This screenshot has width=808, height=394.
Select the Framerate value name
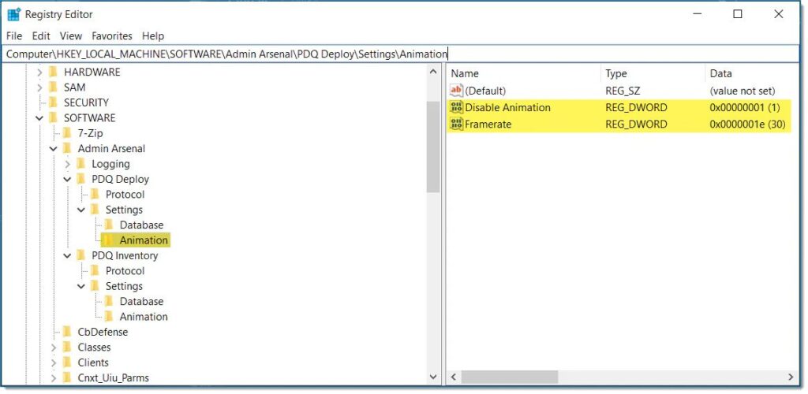click(x=488, y=124)
